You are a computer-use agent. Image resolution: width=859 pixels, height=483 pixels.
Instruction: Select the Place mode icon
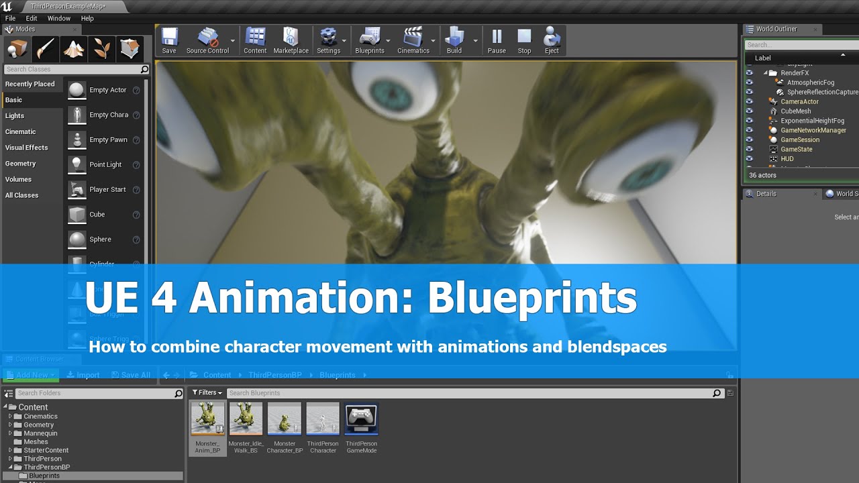[17, 48]
